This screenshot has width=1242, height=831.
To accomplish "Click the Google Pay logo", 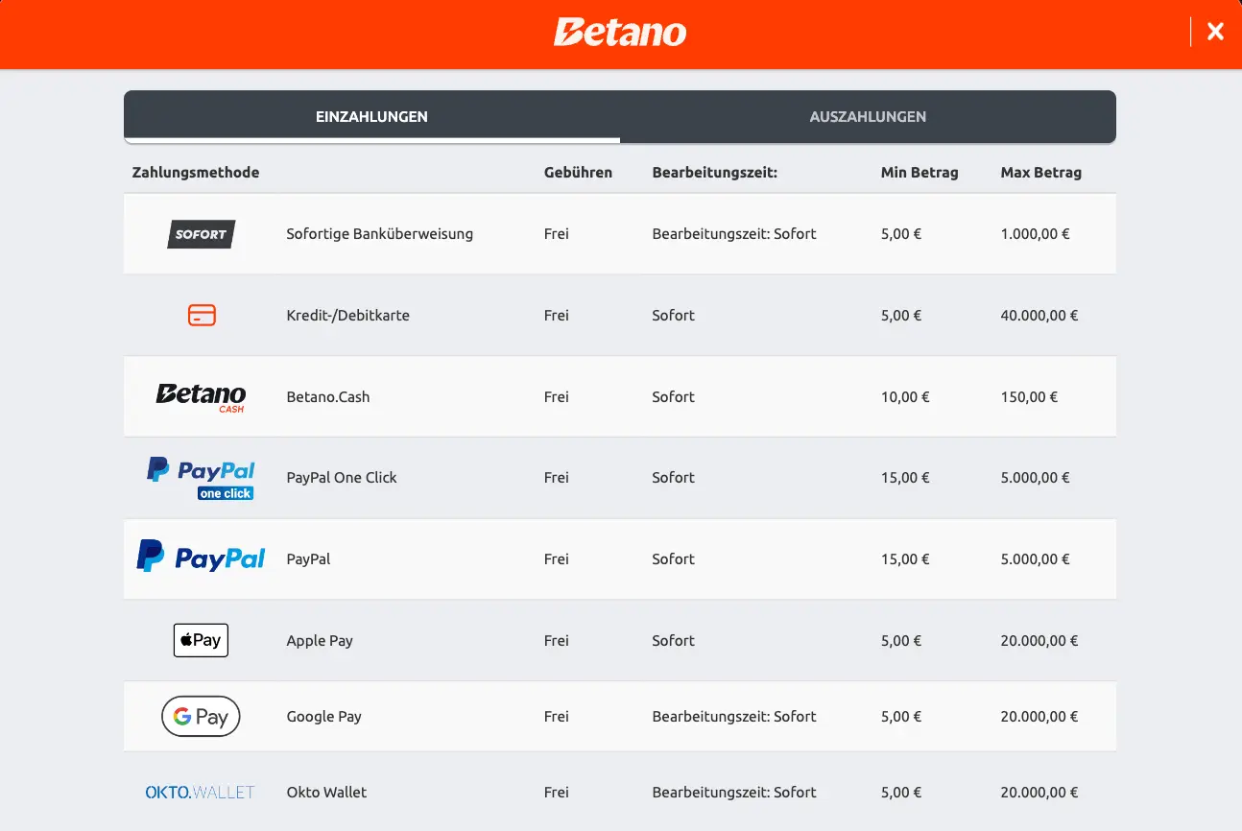I will pos(201,716).
